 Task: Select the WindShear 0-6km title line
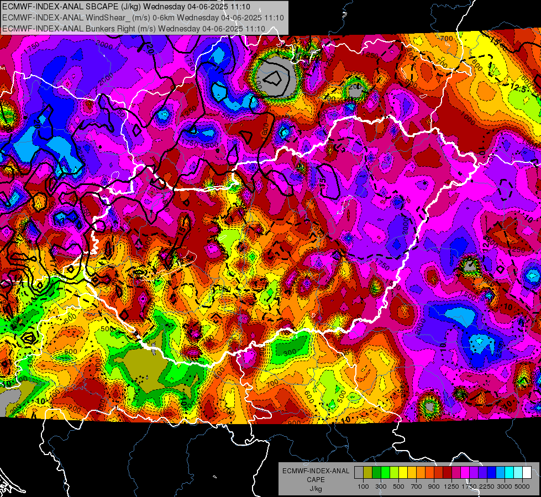click(x=143, y=18)
